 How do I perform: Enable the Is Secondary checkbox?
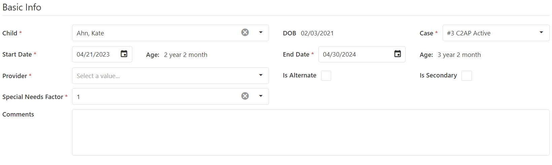click(x=467, y=76)
